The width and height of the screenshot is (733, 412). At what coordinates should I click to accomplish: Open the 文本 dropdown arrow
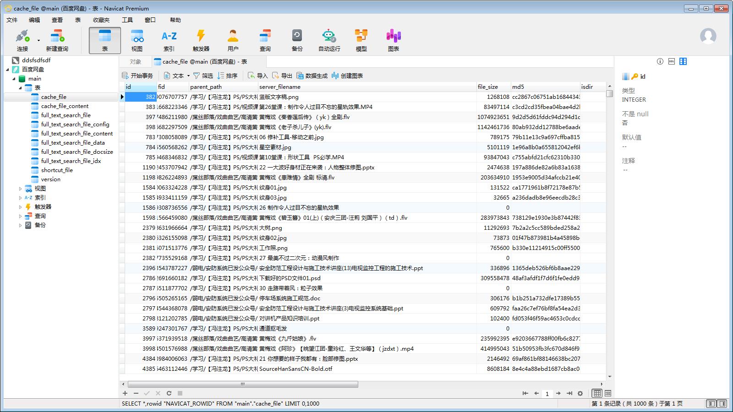pos(188,76)
